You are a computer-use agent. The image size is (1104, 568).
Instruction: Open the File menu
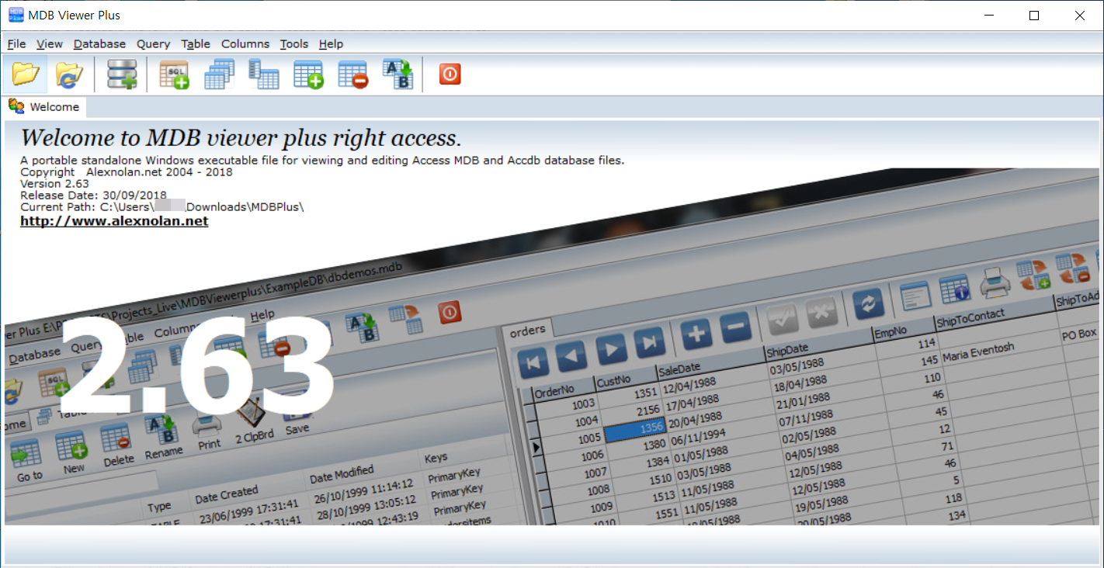click(16, 44)
